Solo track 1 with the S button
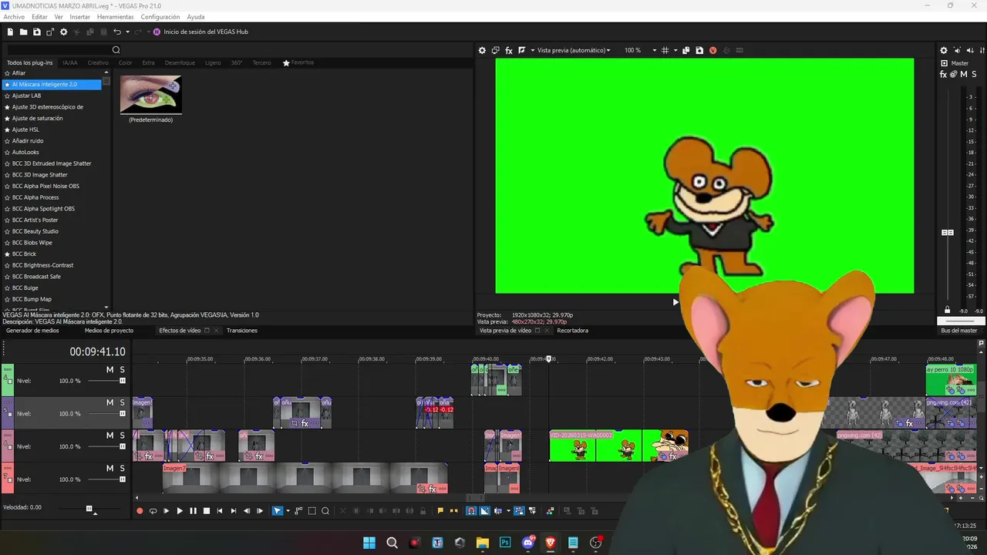The width and height of the screenshot is (987, 555). [x=122, y=370]
